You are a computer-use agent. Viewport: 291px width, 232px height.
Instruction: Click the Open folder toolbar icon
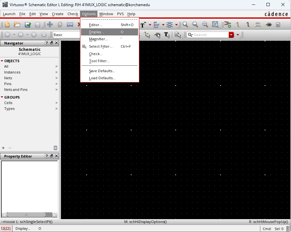(x=17, y=24)
